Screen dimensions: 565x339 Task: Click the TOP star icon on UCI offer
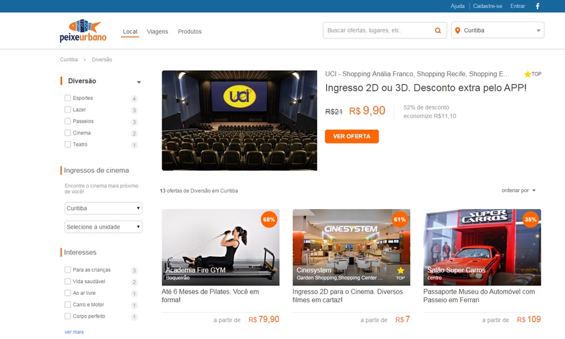pos(528,74)
